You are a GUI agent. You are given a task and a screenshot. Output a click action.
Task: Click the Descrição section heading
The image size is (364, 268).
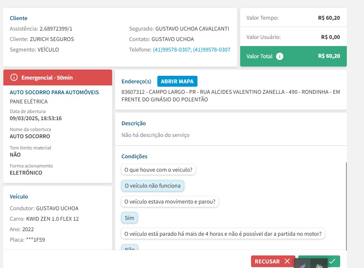point(134,124)
